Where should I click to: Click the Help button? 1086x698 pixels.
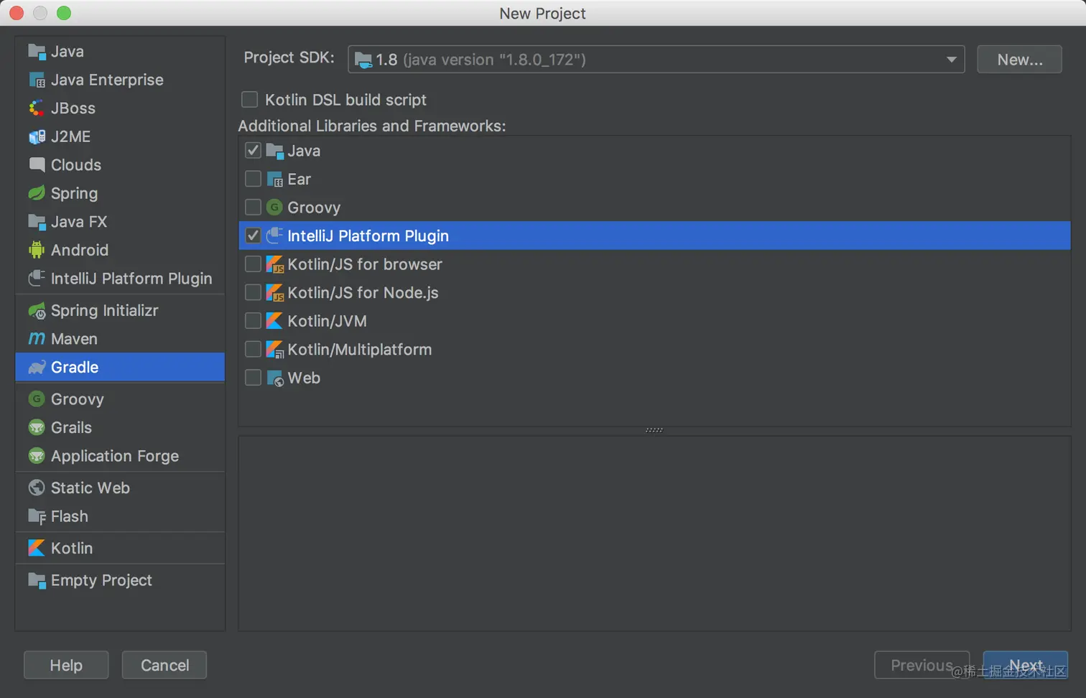point(66,665)
